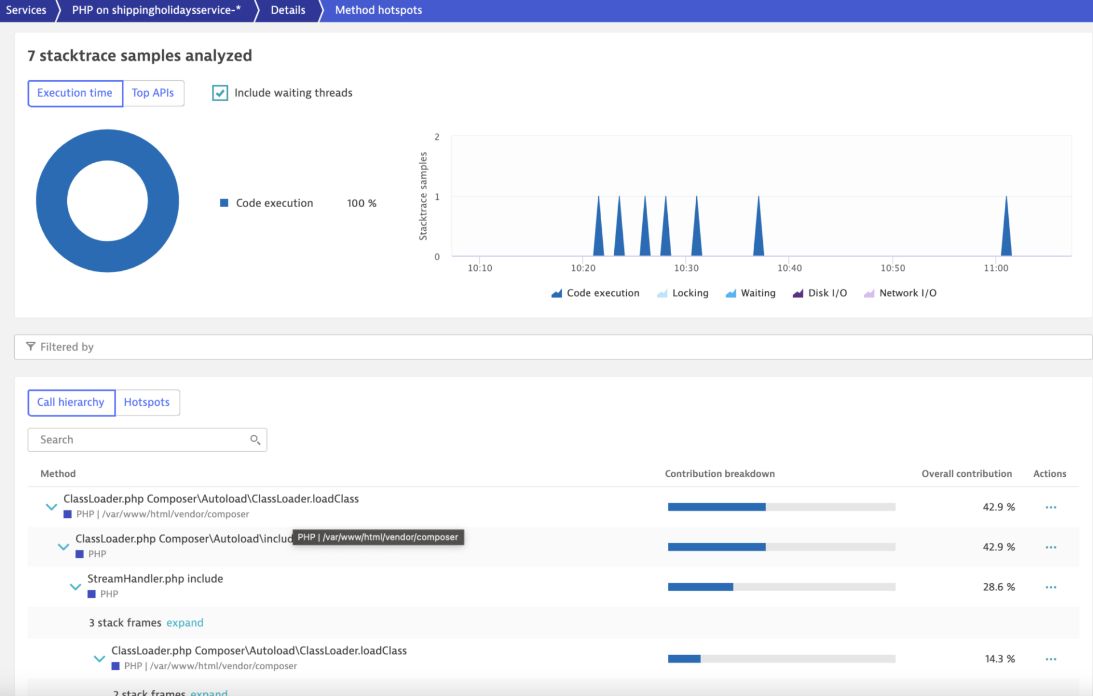Click the filter icon next to Filtered by
Image resolution: width=1093 pixels, height=696 pixels.
(x=30, y=345)
